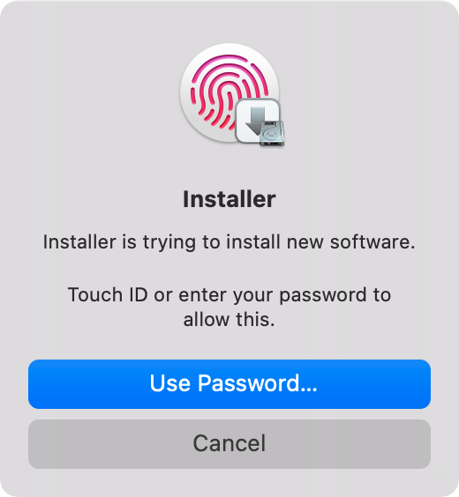
Task: Select the bold Installer heading
Action: [x=229, y=199]
